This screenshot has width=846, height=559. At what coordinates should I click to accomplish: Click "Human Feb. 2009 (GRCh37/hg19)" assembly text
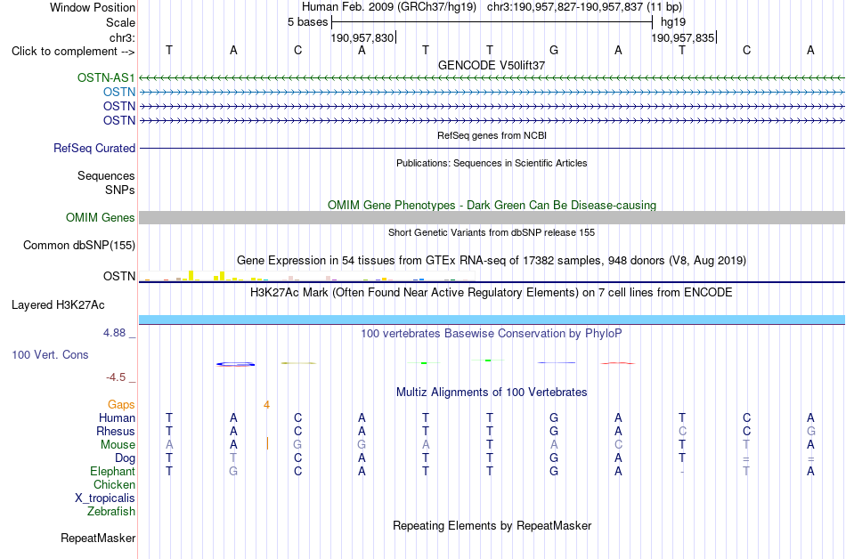coord(389,7)
